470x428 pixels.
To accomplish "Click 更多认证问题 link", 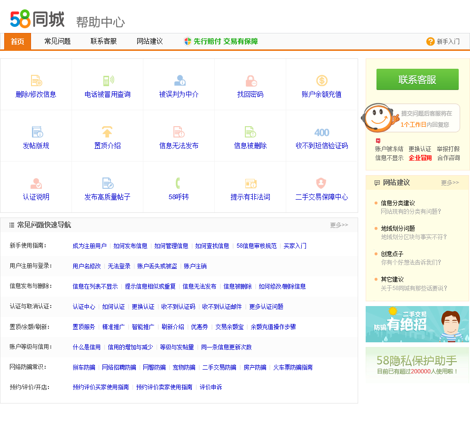I will click(x=266, y=307).
